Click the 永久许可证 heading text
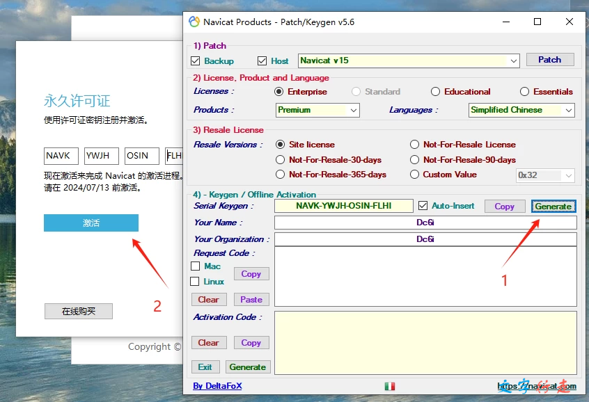 77,101
